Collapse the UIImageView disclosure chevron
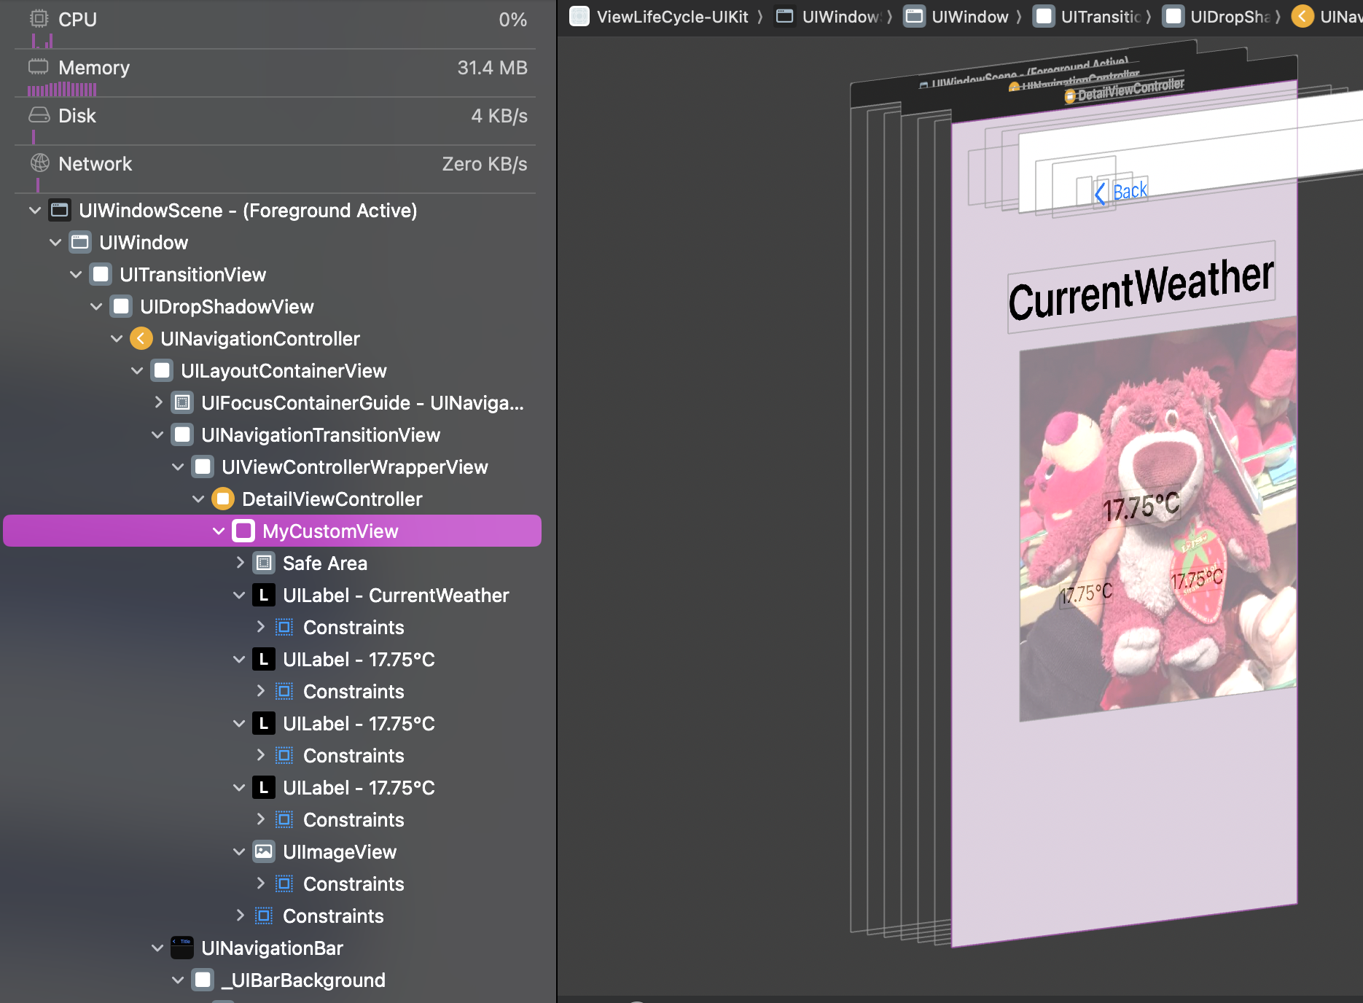The width and height of the screenshot is (1363, 1003). (239, 852)
